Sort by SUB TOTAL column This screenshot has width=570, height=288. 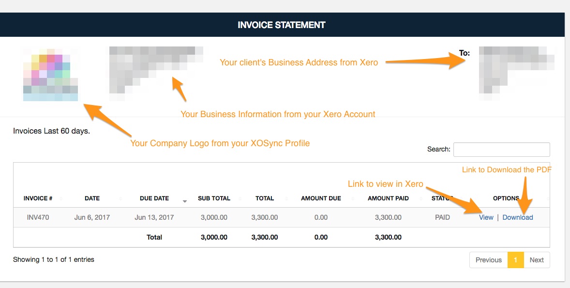click(x=214, y=198)
